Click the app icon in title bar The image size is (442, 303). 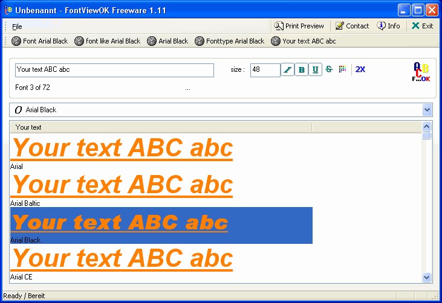point(8,10)
